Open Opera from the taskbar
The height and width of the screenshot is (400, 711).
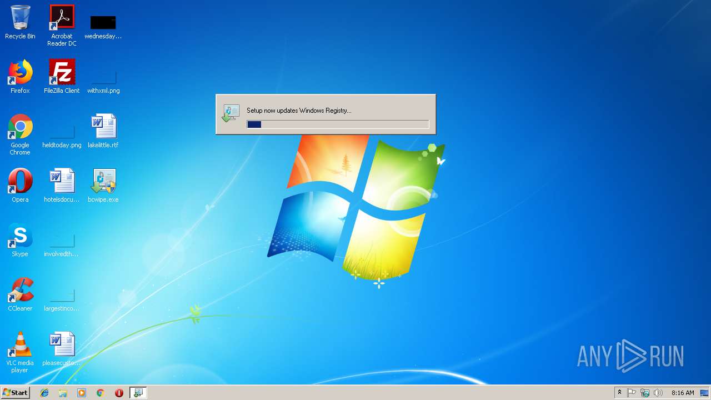coord(119,393)
